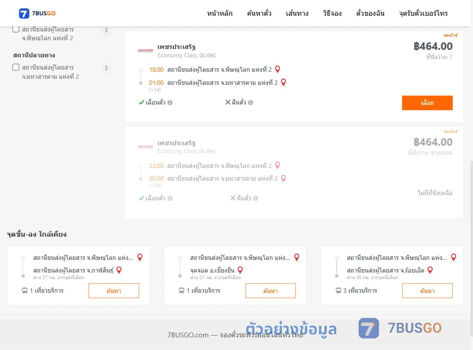Click the เพชรประเสริฐ operator logo on 22:00 trip
473x350 pixels.
[x=145, y=147]
